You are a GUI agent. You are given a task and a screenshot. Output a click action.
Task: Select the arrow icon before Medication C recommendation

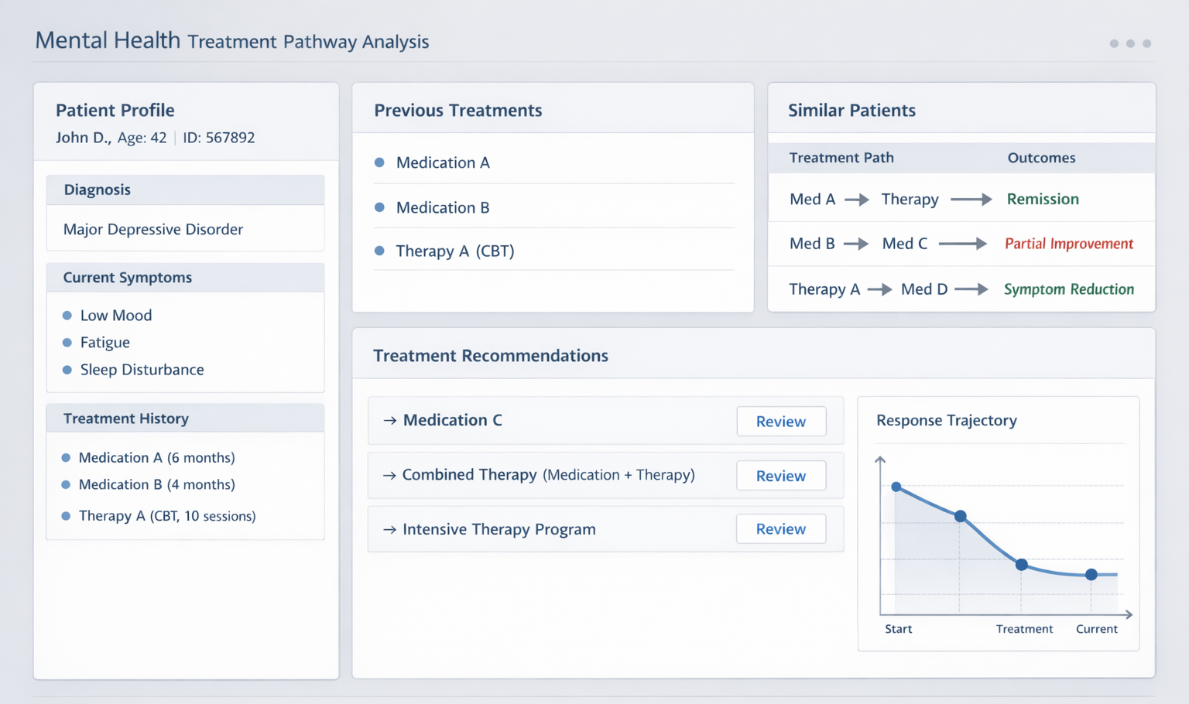pos(389,420)
